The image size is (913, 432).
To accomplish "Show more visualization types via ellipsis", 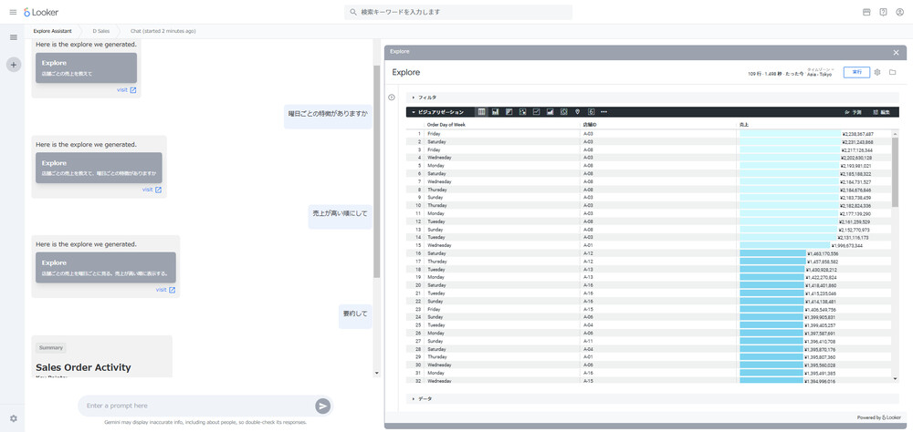I will [603, 112].
